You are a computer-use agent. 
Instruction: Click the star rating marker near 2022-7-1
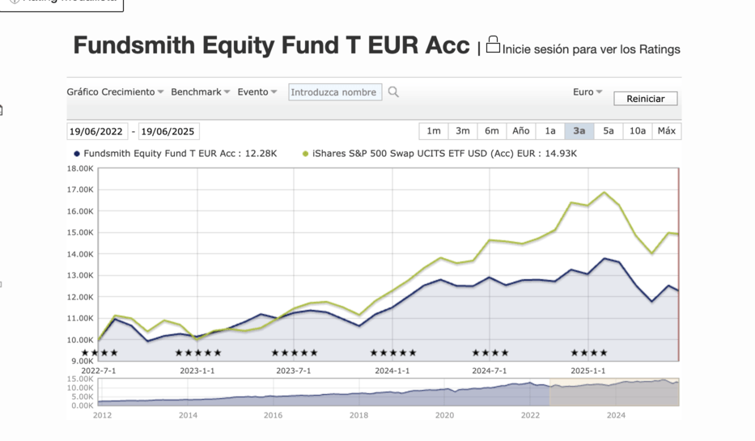100,353
